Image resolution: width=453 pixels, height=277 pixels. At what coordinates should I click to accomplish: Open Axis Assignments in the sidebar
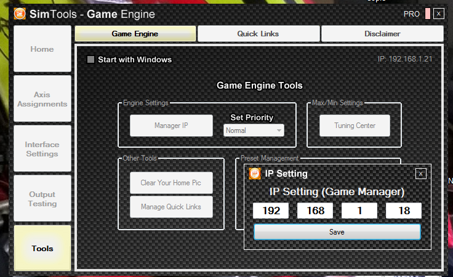tap(42, 98)
